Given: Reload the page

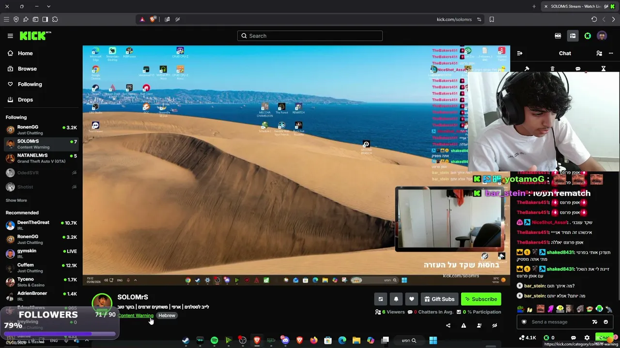Looking at the screenshot, I should pos(594,19).
